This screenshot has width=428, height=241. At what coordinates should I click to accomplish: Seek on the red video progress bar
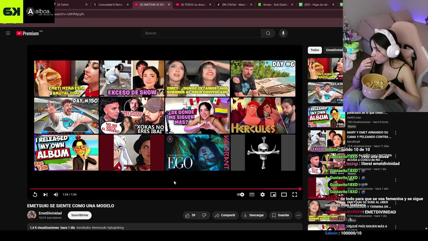click(165, 189)
